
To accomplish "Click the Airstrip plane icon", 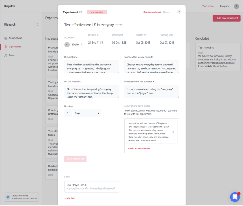I will 8,197.
